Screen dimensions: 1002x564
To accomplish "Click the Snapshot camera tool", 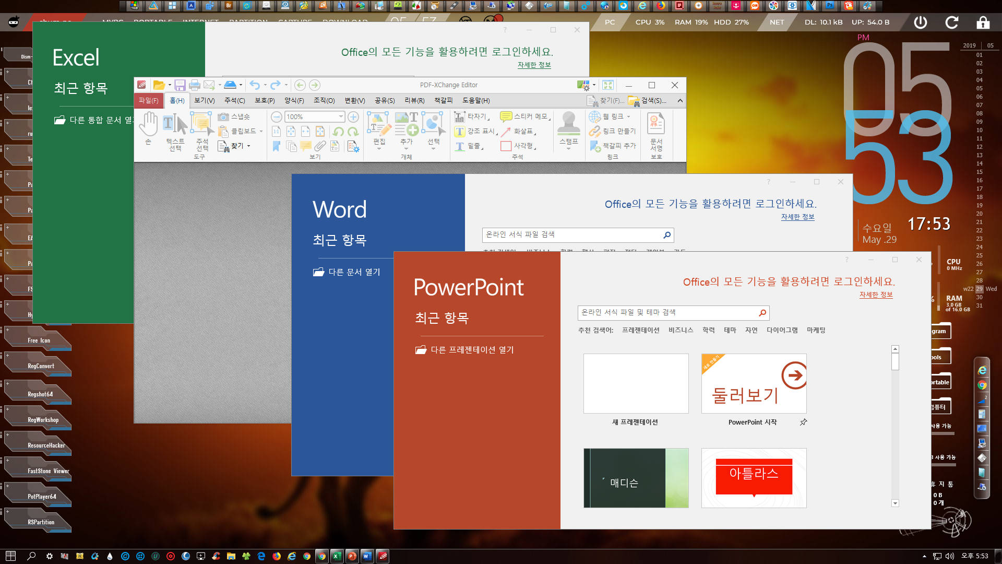I will (234, 116).
